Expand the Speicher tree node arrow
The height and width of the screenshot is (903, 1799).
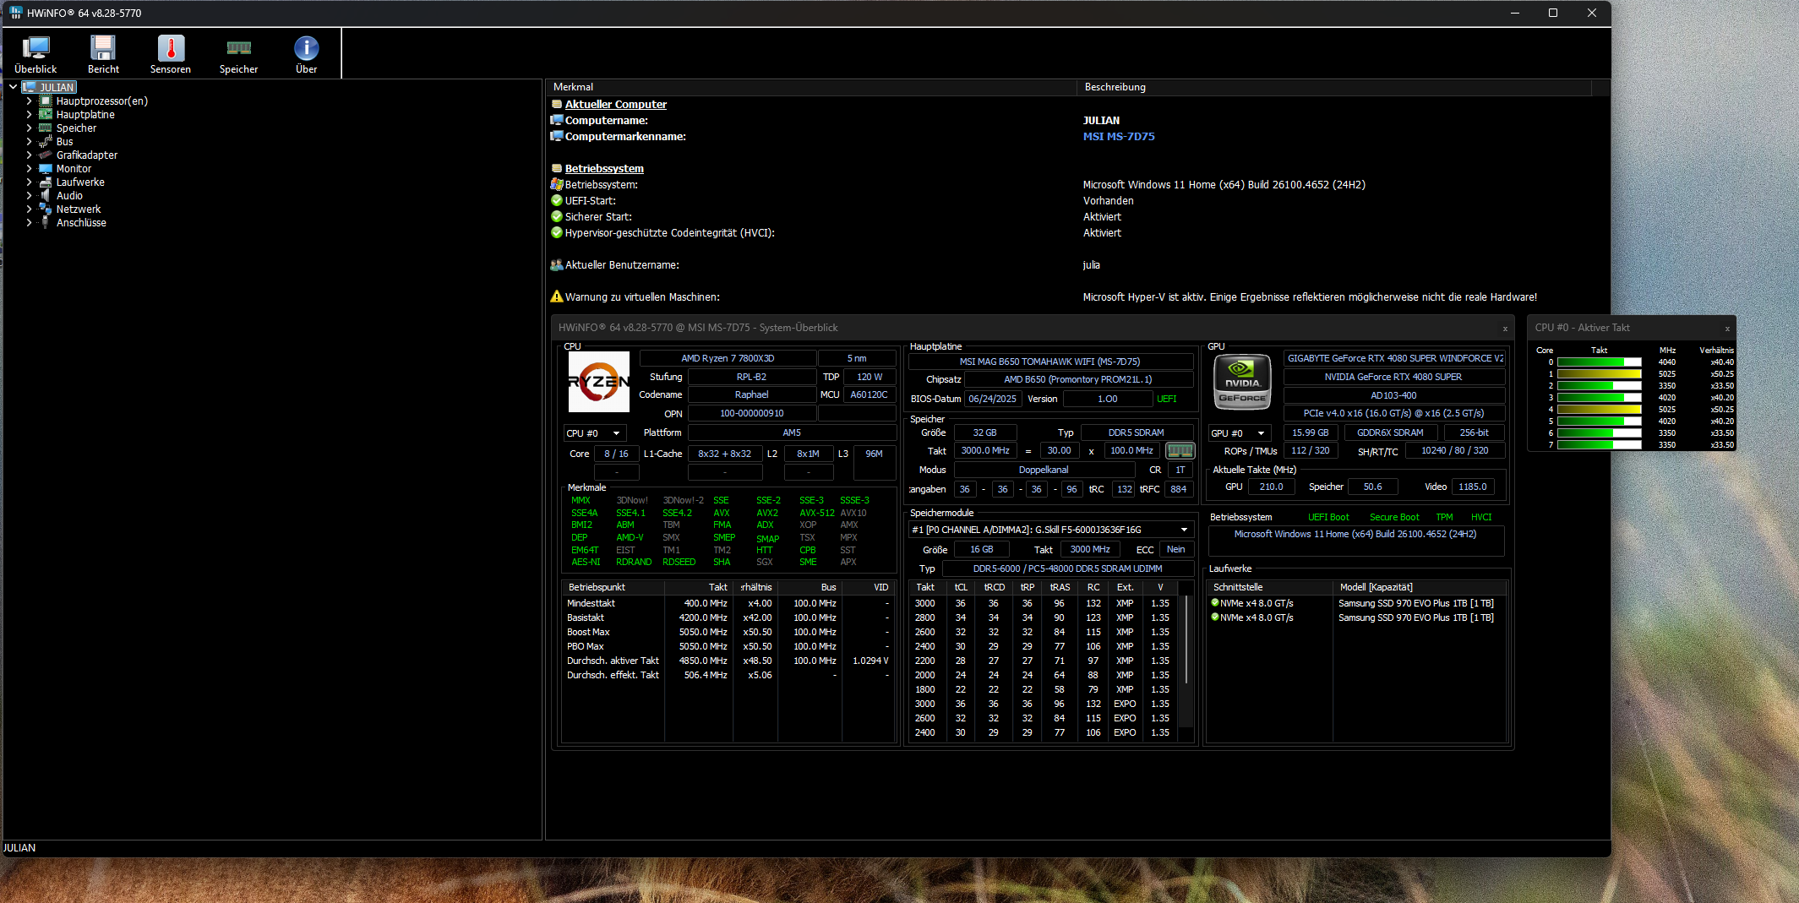[29, 128]
